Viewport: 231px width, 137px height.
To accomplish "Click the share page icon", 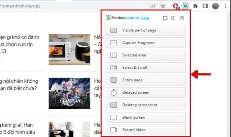I will (x=153, y=6).
